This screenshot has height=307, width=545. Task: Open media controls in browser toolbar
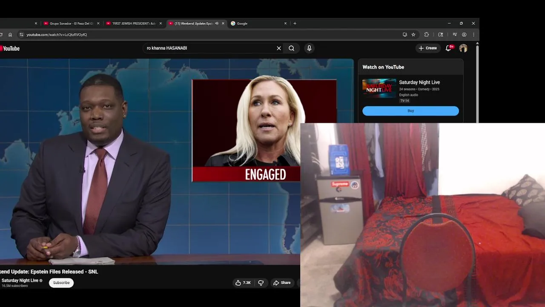[455, 35]
